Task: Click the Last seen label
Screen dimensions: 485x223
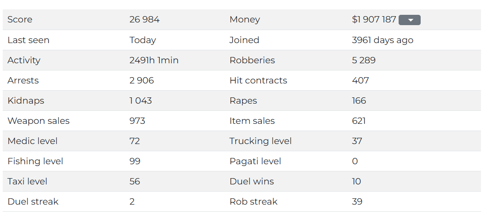Action: [x=28, y=40]
